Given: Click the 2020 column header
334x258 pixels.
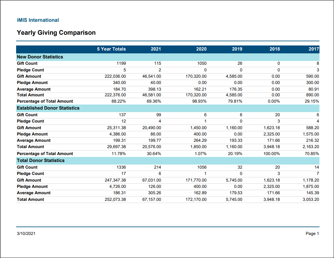Looking at the screenshot, I should 201,49.
